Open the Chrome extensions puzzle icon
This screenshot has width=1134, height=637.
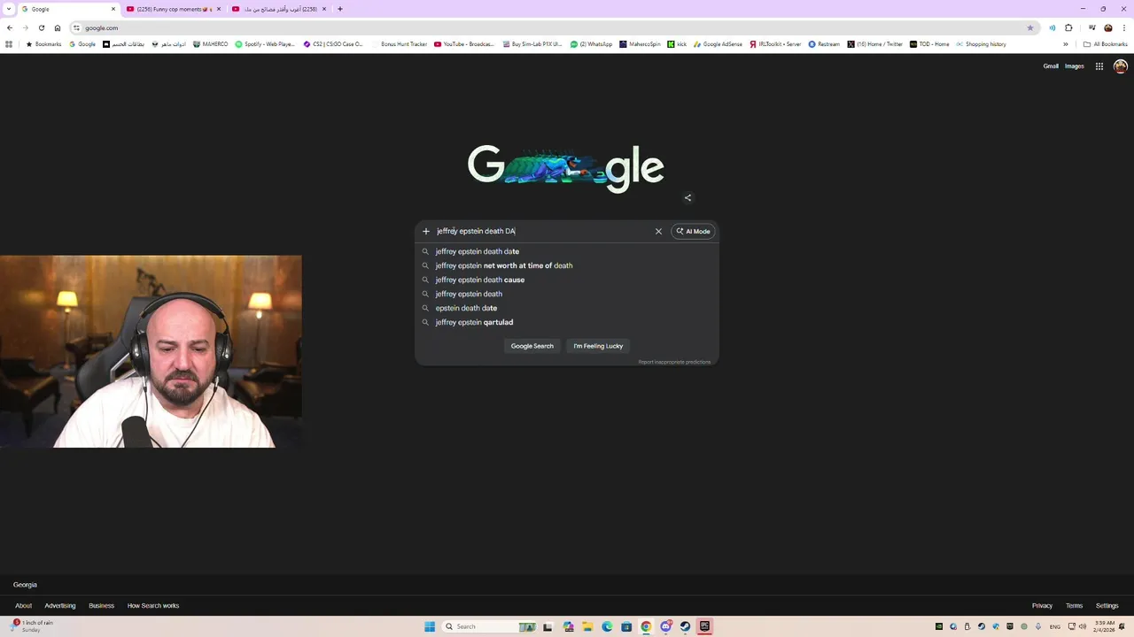click(1068, 27)
